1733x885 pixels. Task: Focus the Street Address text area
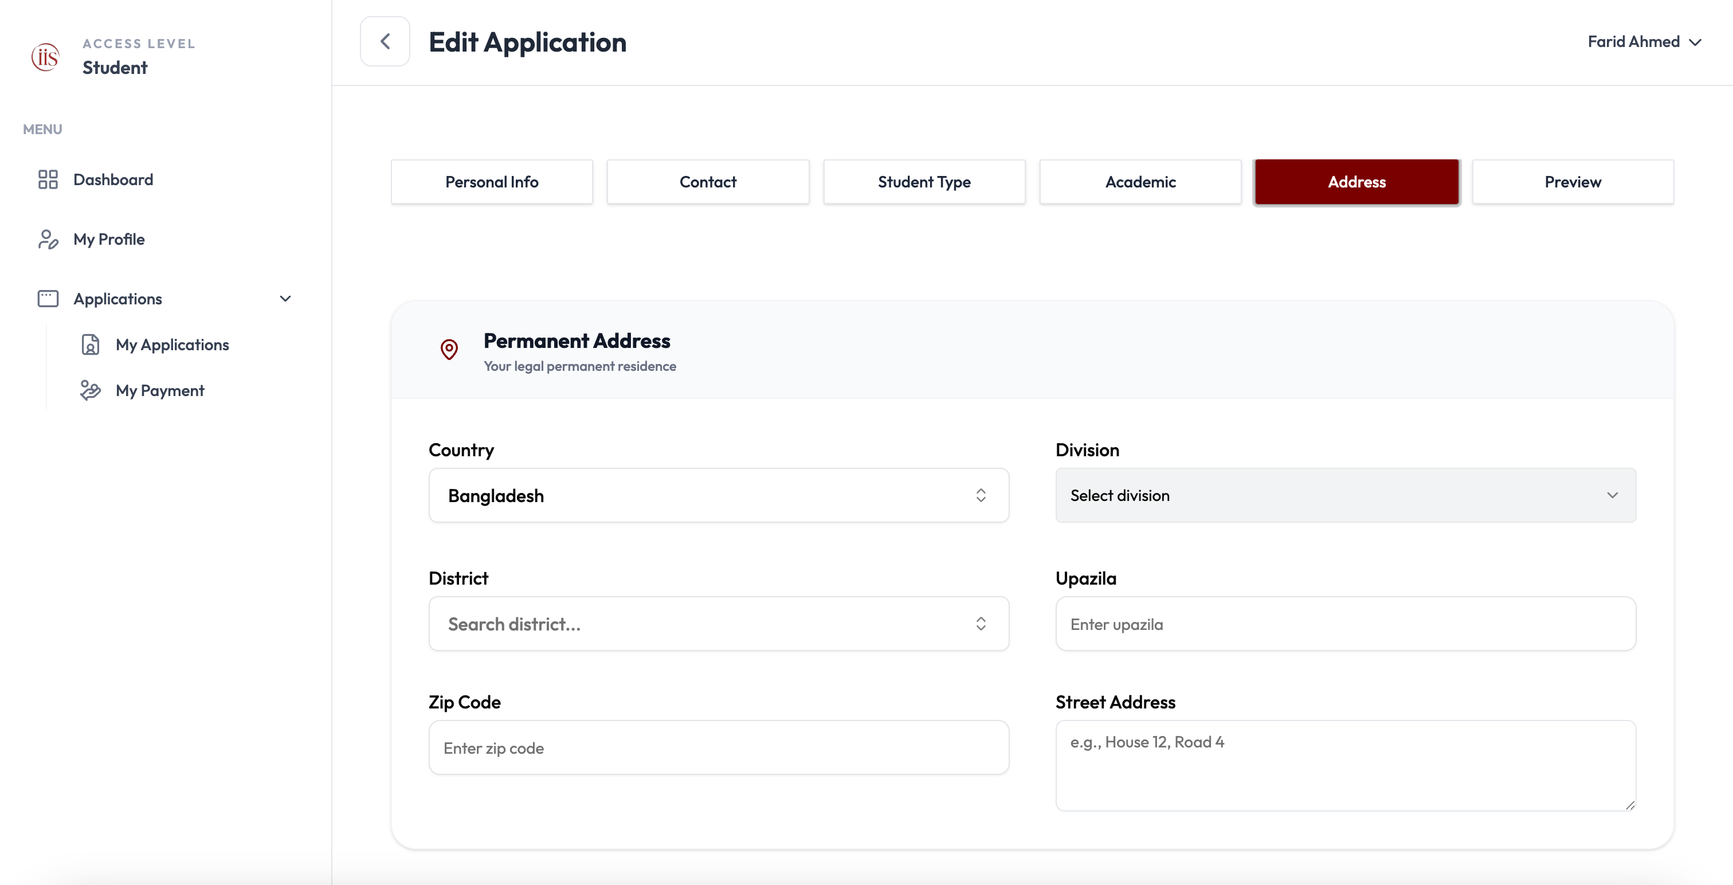tap(1346, 766)
